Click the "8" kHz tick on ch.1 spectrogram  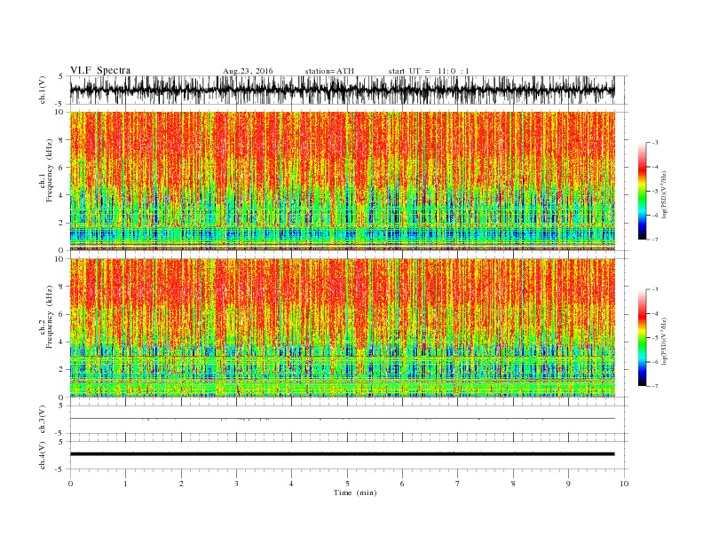(x=62, y=140)
